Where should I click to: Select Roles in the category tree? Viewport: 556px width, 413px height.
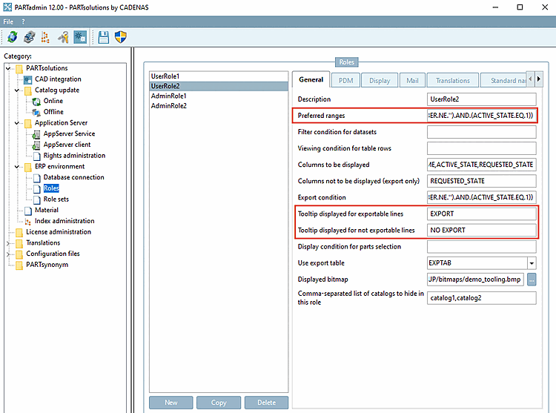(x=51, y=188)
